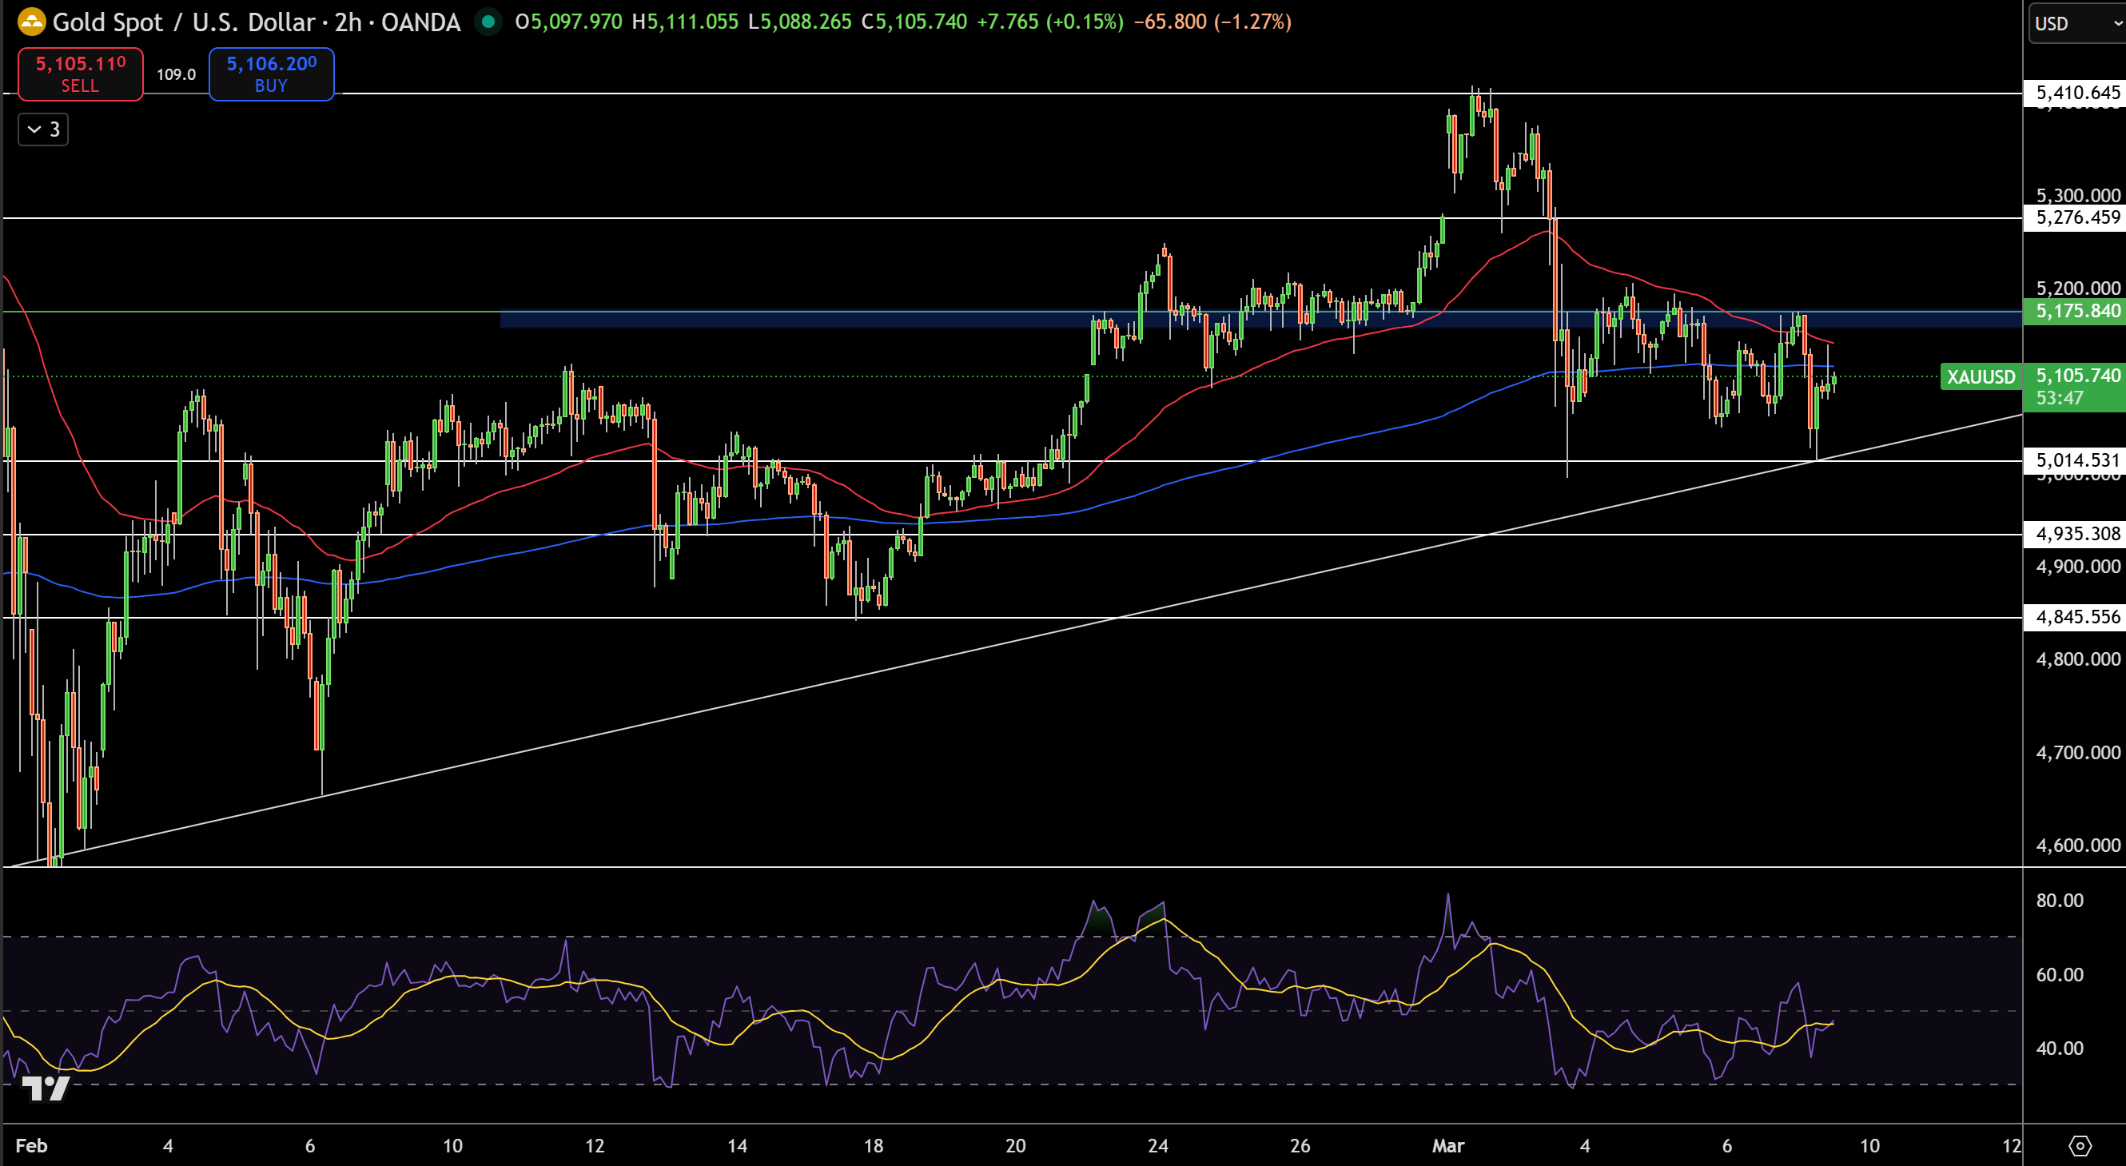
Task: Click the 5,014.531 support line label
Action: pos(2076,460)
